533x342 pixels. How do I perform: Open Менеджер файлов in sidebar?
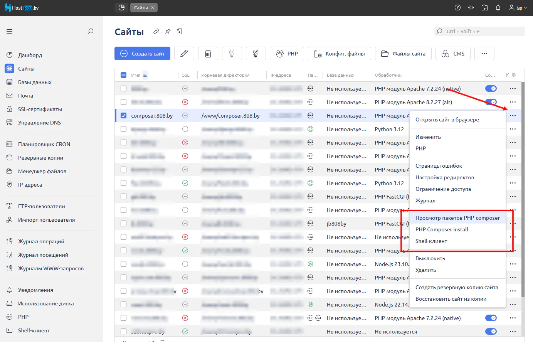tap(42, 171)
